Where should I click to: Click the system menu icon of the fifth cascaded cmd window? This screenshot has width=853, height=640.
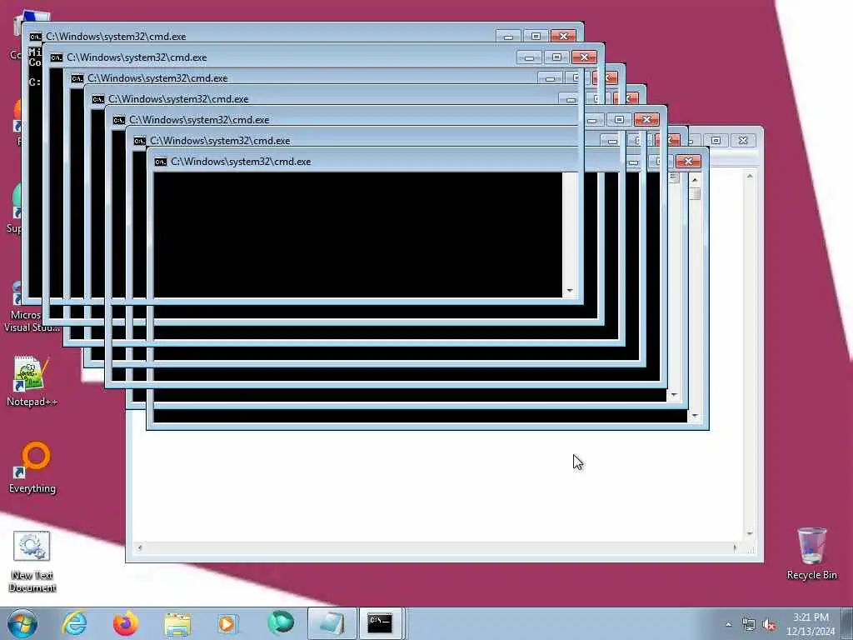pyautogui.click(x=119, y=120)
